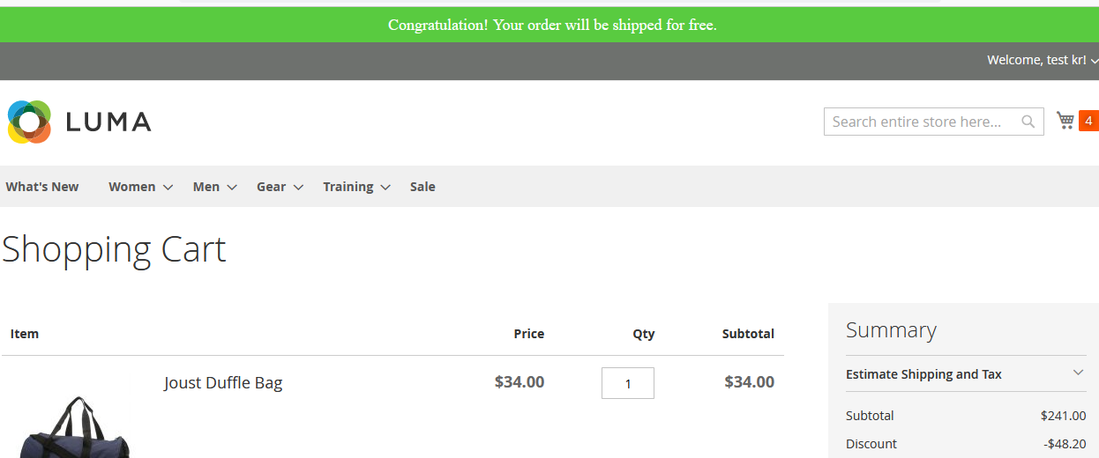Open the Gear category menu
The height and width of the screenshot is (458, 1099).
tap(271, 187)
